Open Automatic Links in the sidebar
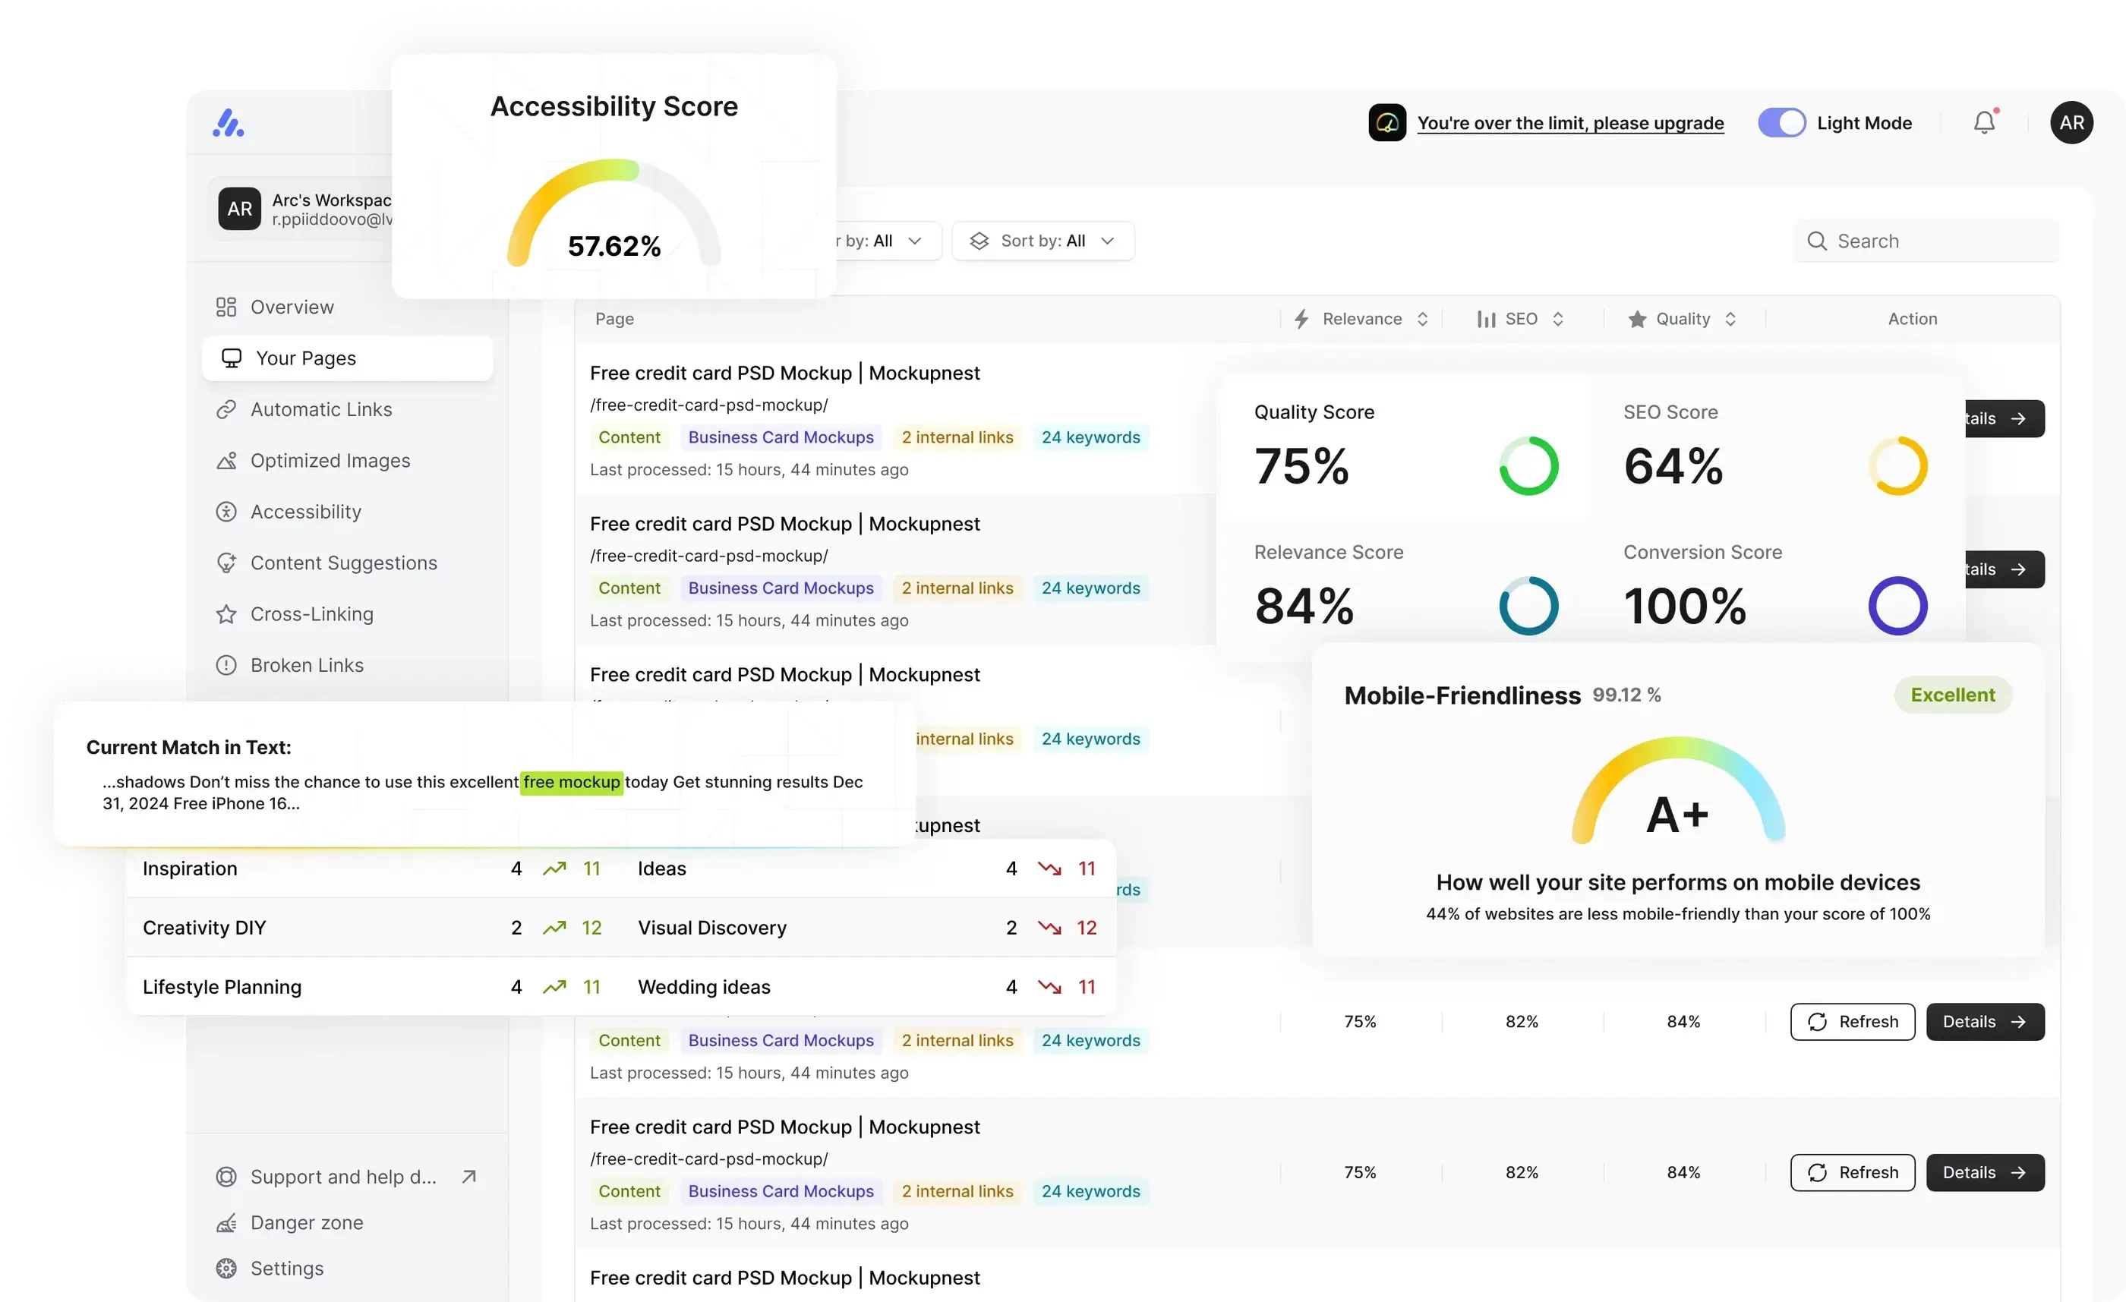 click(x=321, y=410)
